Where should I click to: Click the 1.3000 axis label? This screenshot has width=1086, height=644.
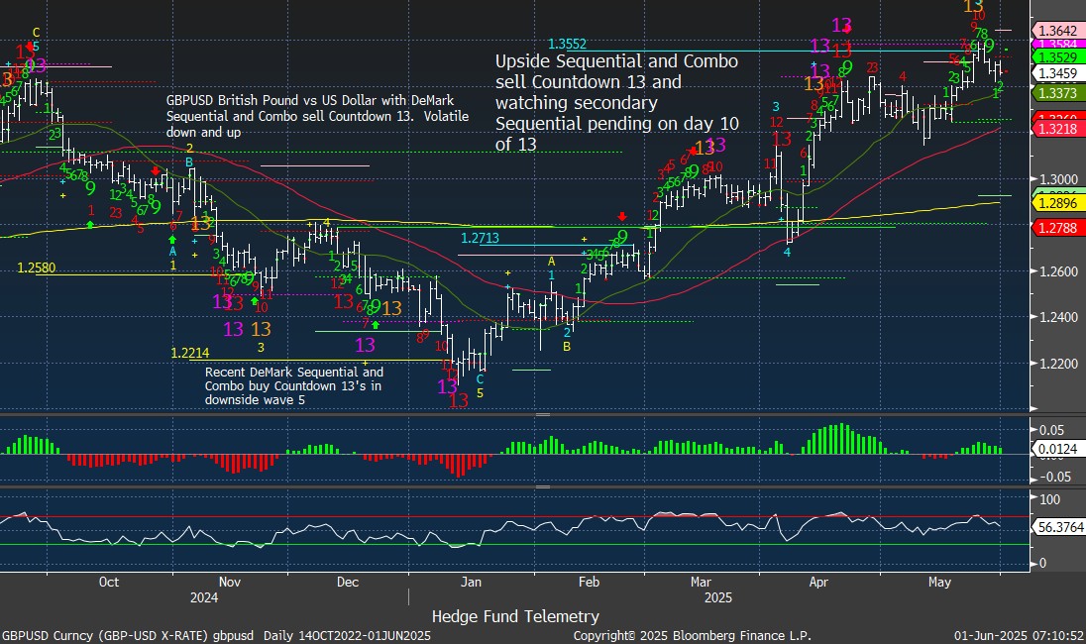[1059, 179]
